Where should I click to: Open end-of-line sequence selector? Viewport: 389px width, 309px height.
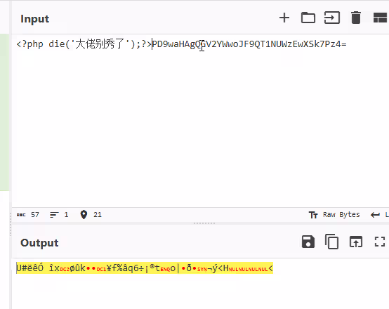380,215
